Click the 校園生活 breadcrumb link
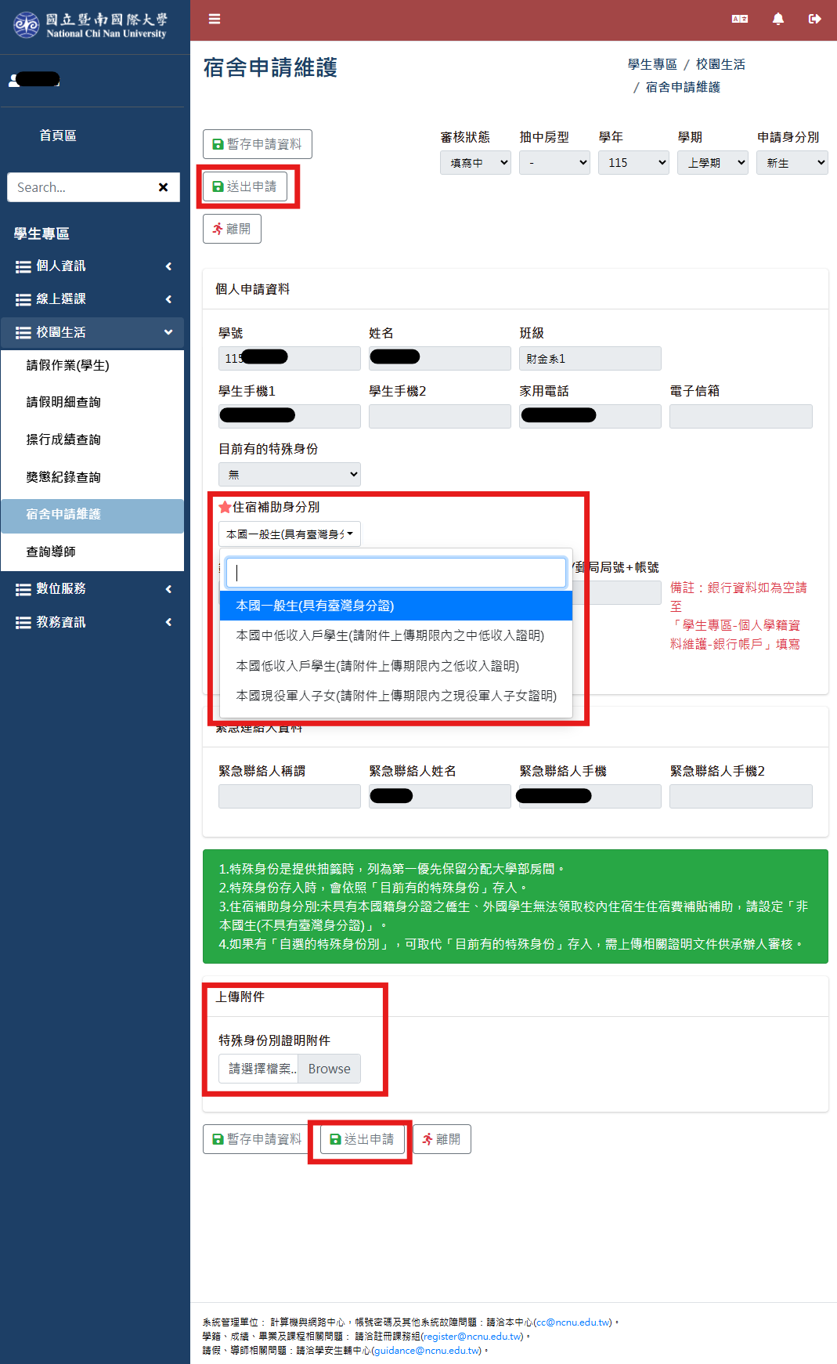This screenshot has height=1364, width=837. click(x=720, y=64)
